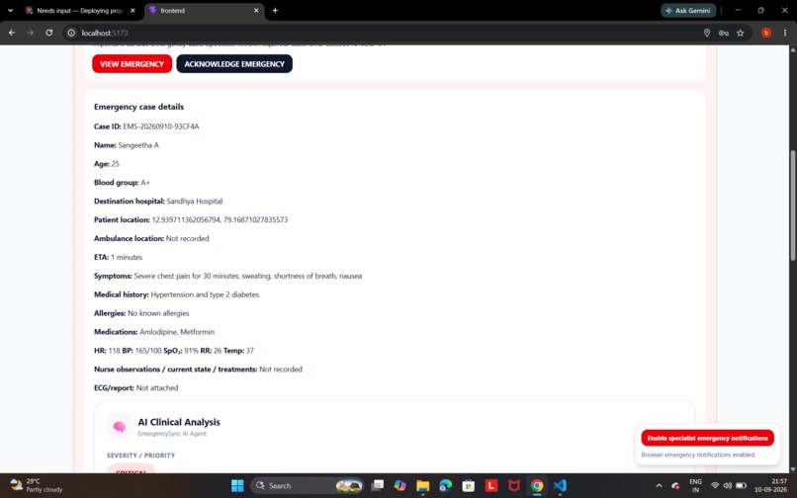The image size is (797, 498).
Task: Open the Chrome profile avatar
Action: tap(766, 33)
